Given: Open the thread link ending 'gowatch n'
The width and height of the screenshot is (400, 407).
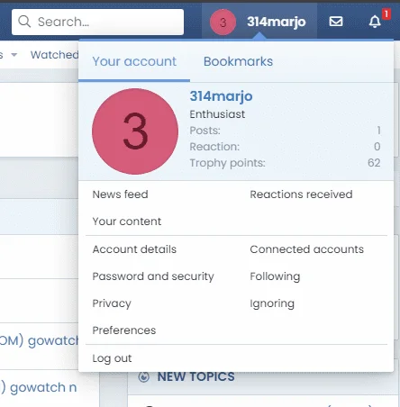Looking at the screenshot, I should [39, 387].
